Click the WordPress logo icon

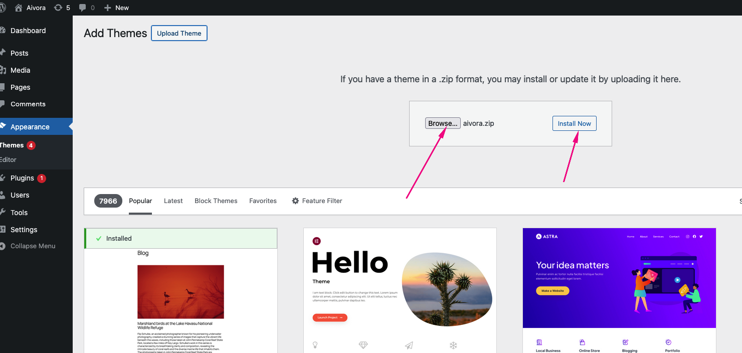(x=3, y=8)
